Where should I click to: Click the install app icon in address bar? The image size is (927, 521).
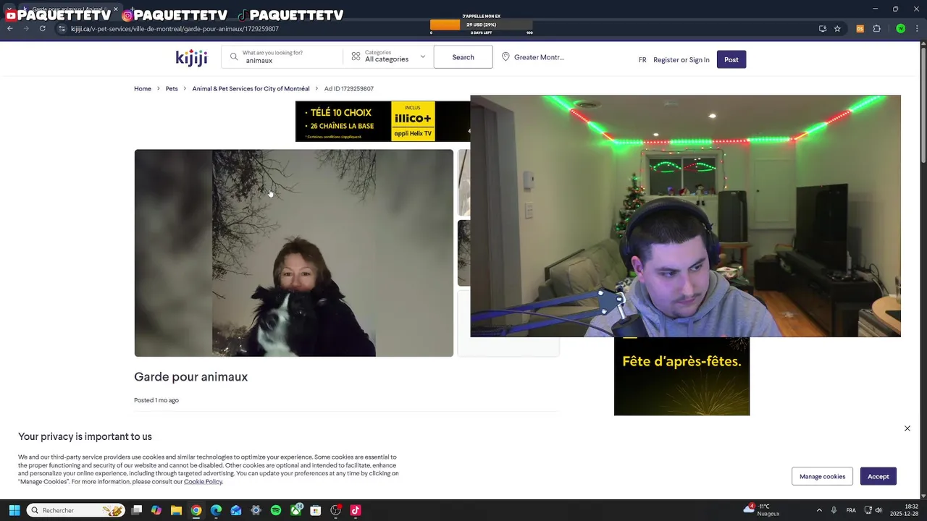pyautogui.click(x=822, y=28)
